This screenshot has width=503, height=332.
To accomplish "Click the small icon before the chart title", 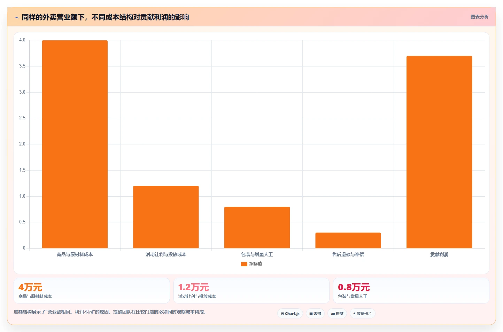I will [x=16, y=17].
